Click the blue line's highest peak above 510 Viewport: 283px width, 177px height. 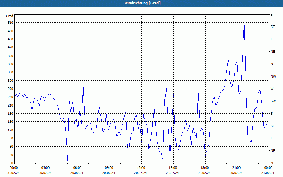pyautogui.click(x=244, y=17)
